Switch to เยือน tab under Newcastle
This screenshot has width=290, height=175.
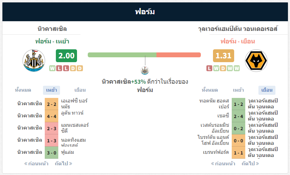pos(80,90)
